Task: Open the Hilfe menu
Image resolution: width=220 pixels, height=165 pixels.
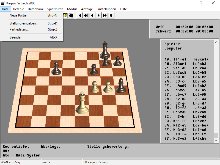Action: click(123, 9)
